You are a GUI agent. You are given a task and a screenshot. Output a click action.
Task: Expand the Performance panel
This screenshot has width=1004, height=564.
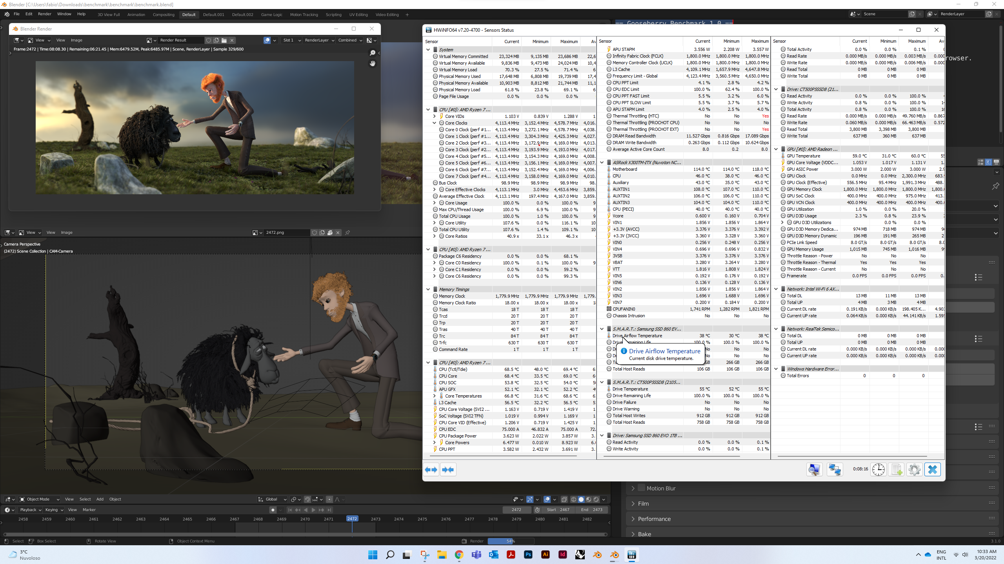pyautogui.click(x=654, y=519)
